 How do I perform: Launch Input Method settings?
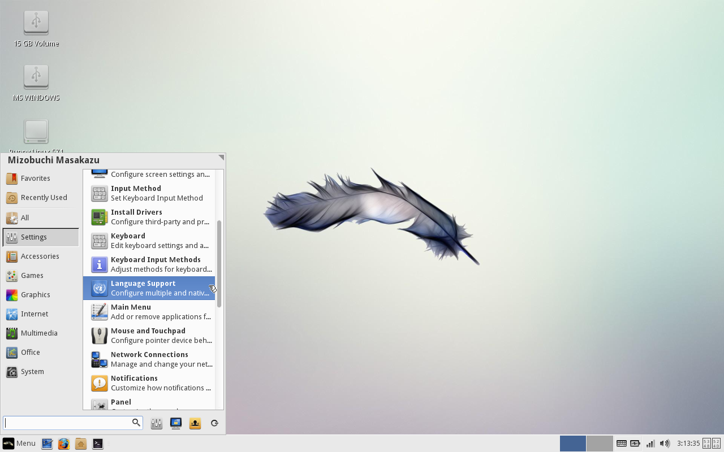click(149, 193)
